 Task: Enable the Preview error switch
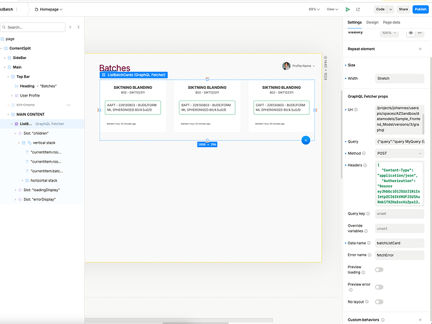(379, 285)
